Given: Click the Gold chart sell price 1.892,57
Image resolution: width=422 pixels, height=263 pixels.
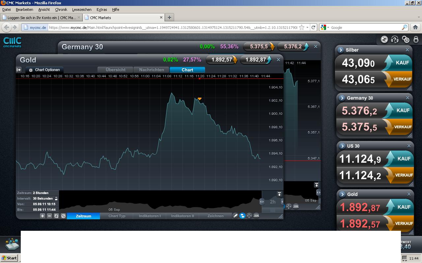Looking at the screenshot, I should click(222, 60).
